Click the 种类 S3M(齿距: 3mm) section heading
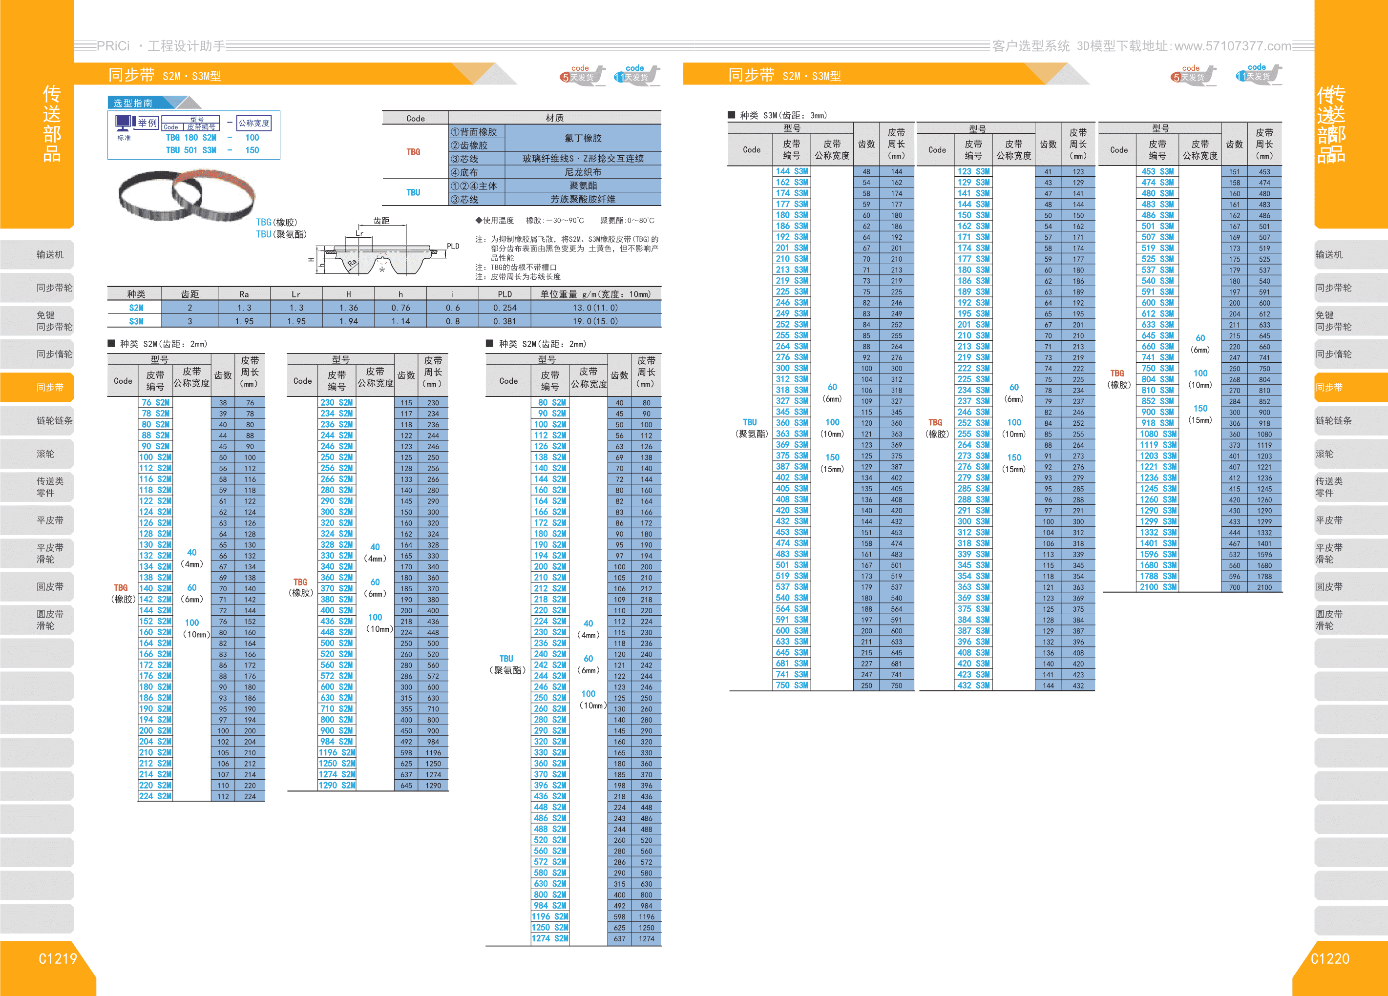The height and width of the screenshot is (996, 1388). tap(777, 115)
